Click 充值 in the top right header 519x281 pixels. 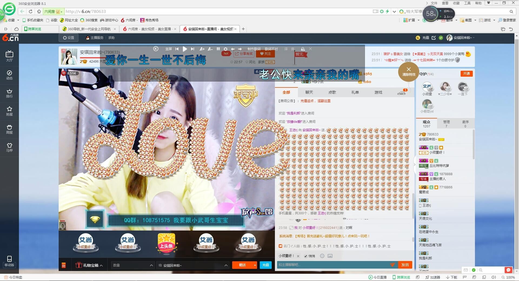[426, 38]
